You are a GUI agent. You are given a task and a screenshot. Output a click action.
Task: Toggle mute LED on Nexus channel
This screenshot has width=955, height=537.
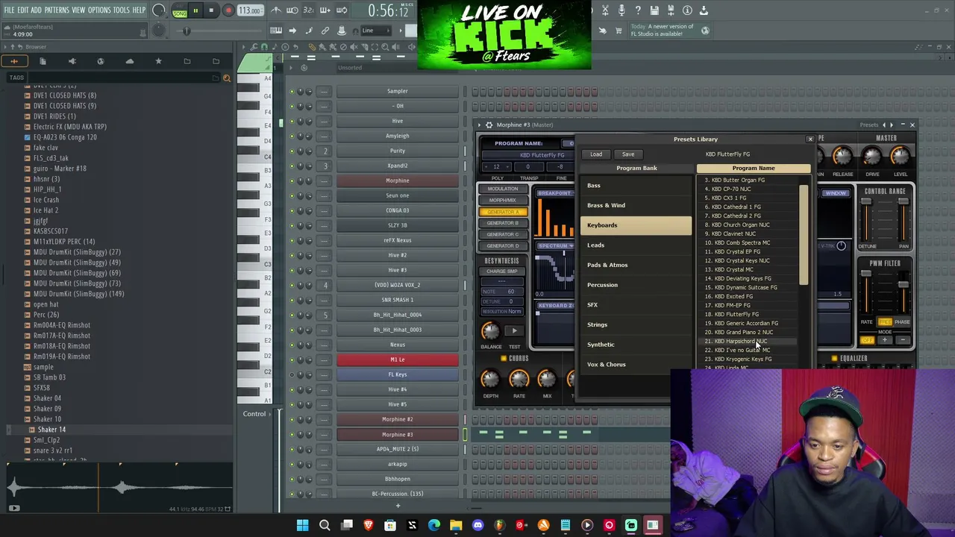point(292,345)
